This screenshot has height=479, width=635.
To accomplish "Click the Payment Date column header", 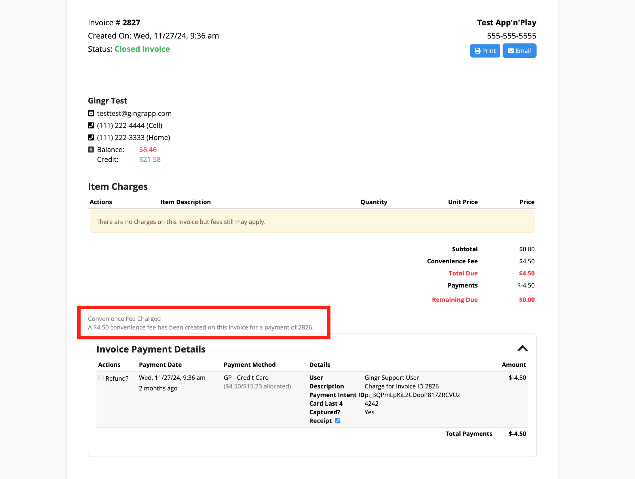I will point(160,365).
